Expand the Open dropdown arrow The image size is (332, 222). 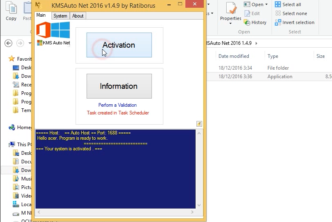[266, 4]
